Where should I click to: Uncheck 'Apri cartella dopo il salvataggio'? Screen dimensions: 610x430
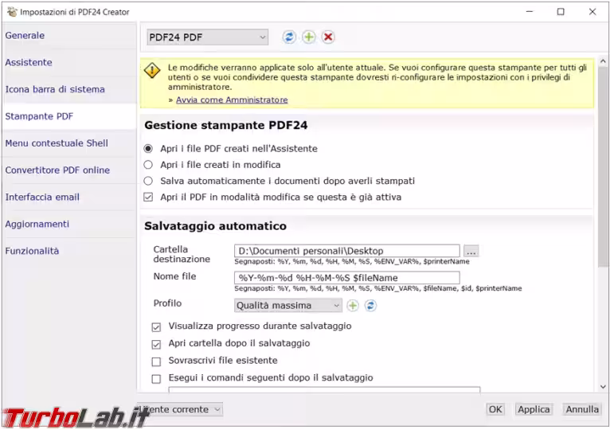pos(156,344)
